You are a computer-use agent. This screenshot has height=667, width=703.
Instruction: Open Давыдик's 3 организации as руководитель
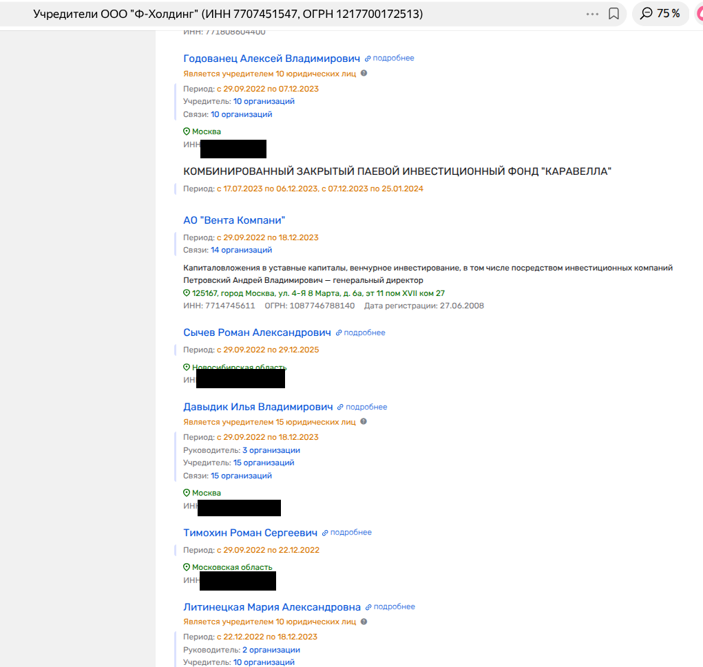[x=271, y=450]
